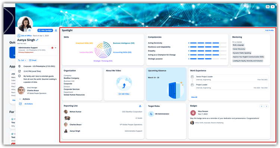The image size is (280, 148).
Task: Click the March 14 - 29 absence date
Action: (153, 78)
